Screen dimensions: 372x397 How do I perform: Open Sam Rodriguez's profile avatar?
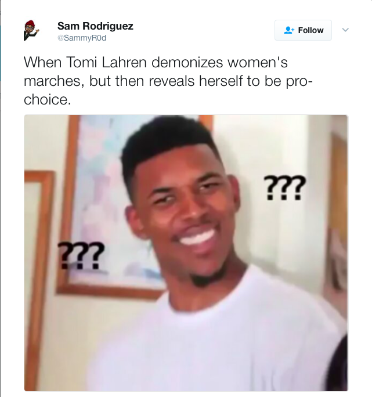click(x=31, y=31)
